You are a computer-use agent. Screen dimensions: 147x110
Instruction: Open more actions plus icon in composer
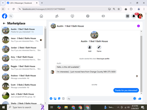click(x=51, y=99)
